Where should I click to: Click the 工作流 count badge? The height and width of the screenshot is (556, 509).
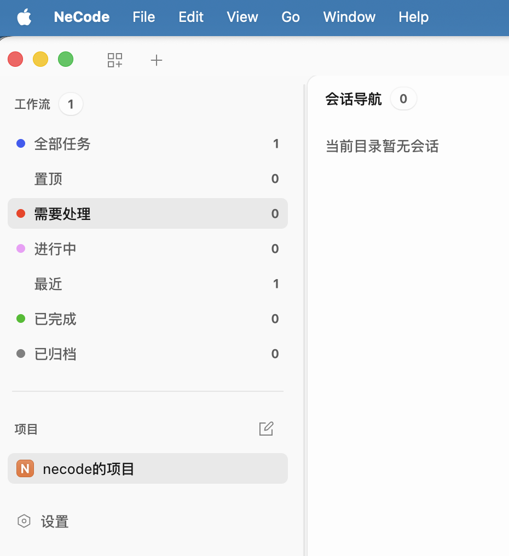tap(71, 104)
